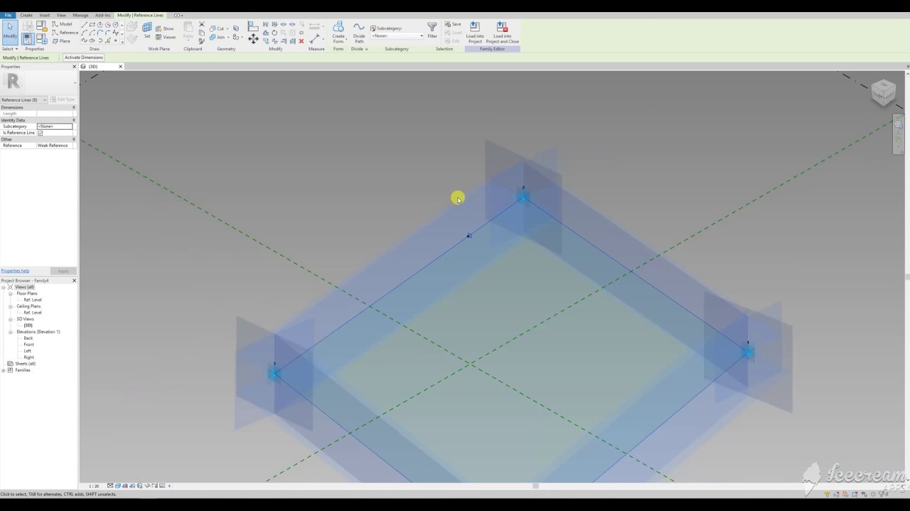Collapse the Floor Plans tree node
Viewport: 910px width, 511px height.
tap(11, 294)
